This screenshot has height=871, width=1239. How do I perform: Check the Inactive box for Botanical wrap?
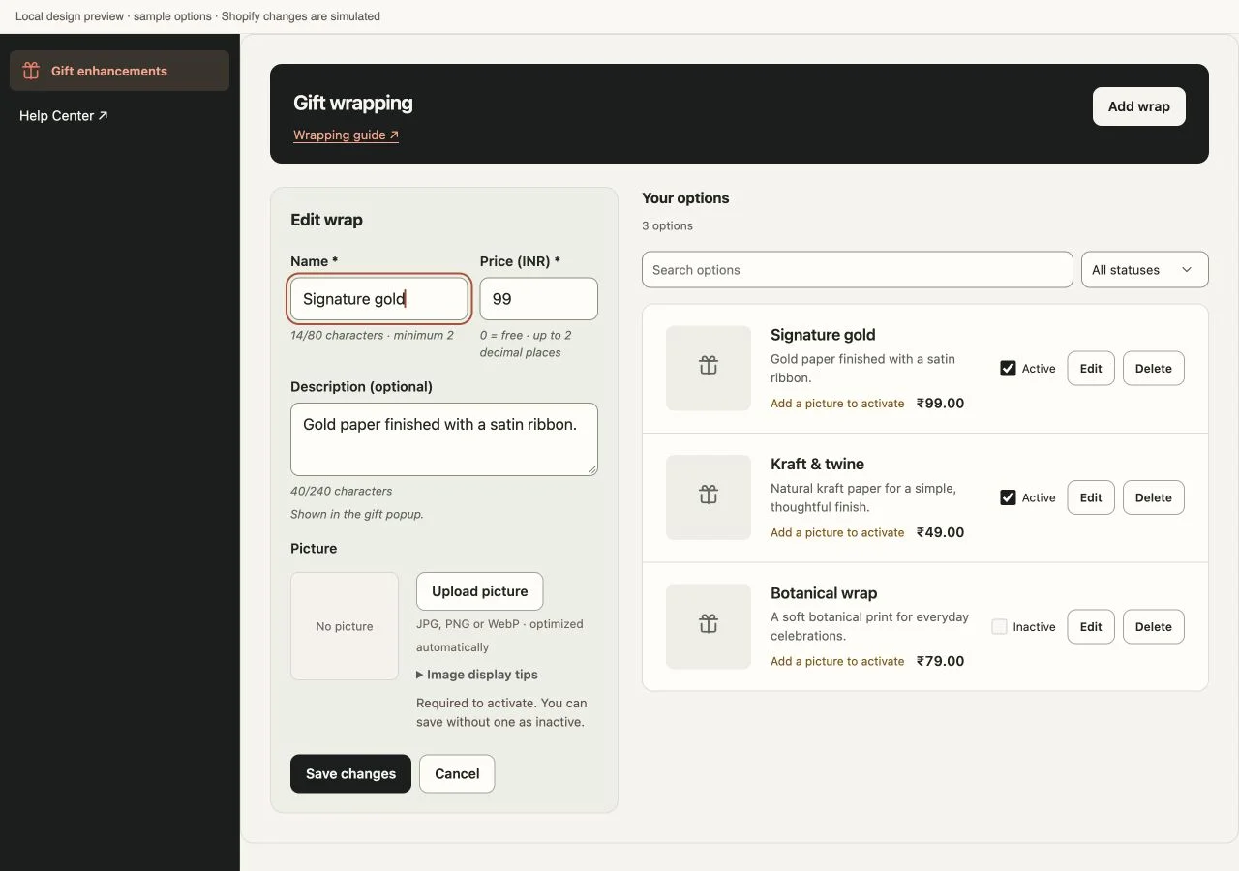point(999,626)
